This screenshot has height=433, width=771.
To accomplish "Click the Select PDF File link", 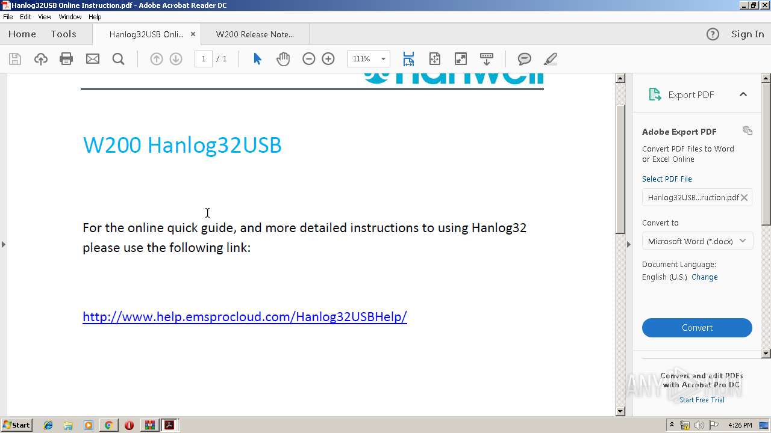I will coord(667,179).
